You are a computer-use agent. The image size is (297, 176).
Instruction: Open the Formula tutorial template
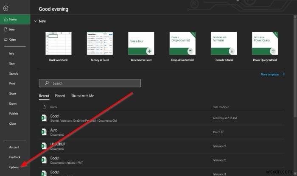(224, 47)
